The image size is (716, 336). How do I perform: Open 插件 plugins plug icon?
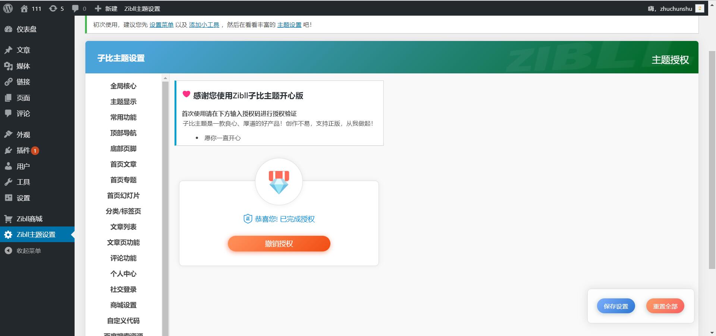8,150
